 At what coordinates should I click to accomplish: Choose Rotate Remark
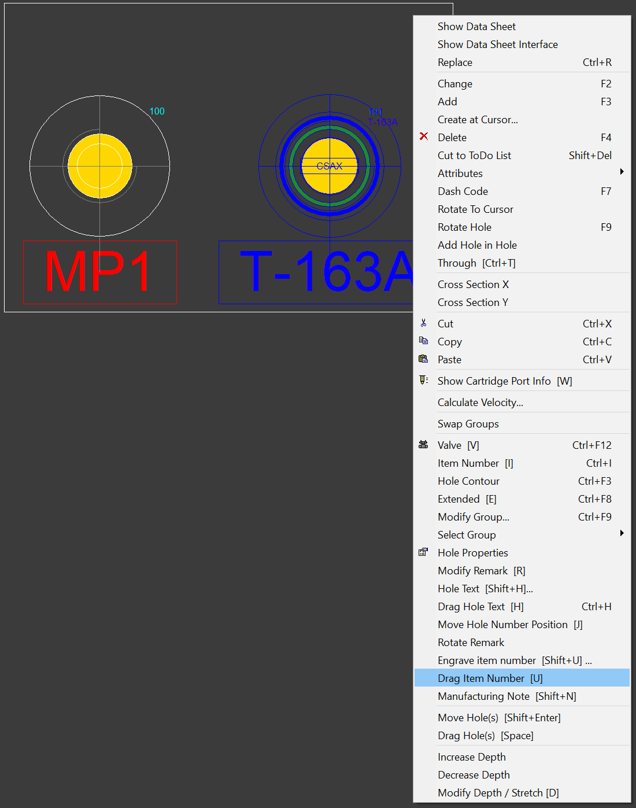[x=522, y=643]
